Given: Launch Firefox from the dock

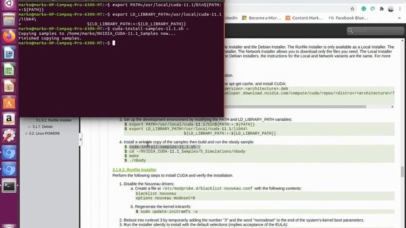Looking at the screenshot, I should click(9, 36).
